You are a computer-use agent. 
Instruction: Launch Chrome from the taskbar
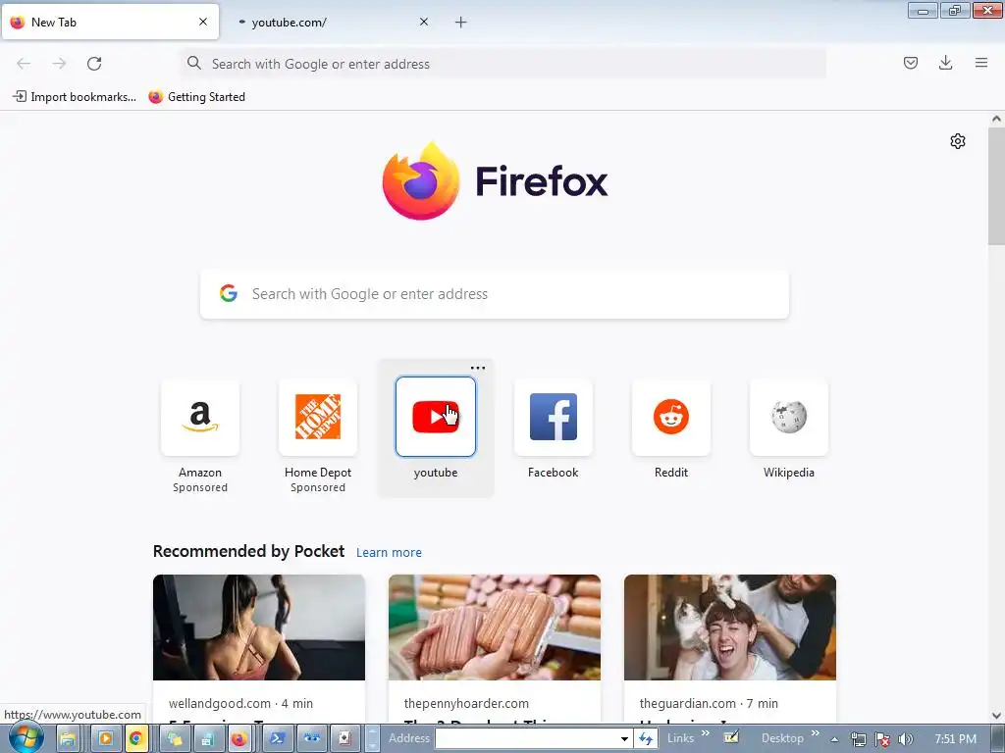(x=135, y=739)
